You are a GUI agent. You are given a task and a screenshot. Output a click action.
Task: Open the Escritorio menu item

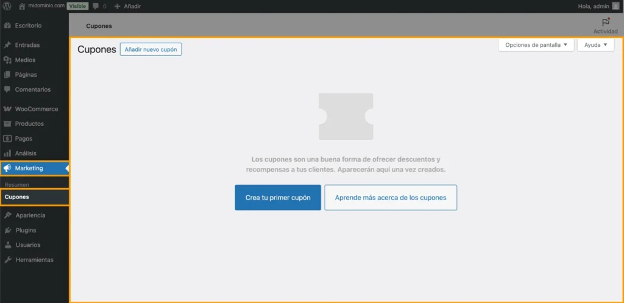[34, 26]
